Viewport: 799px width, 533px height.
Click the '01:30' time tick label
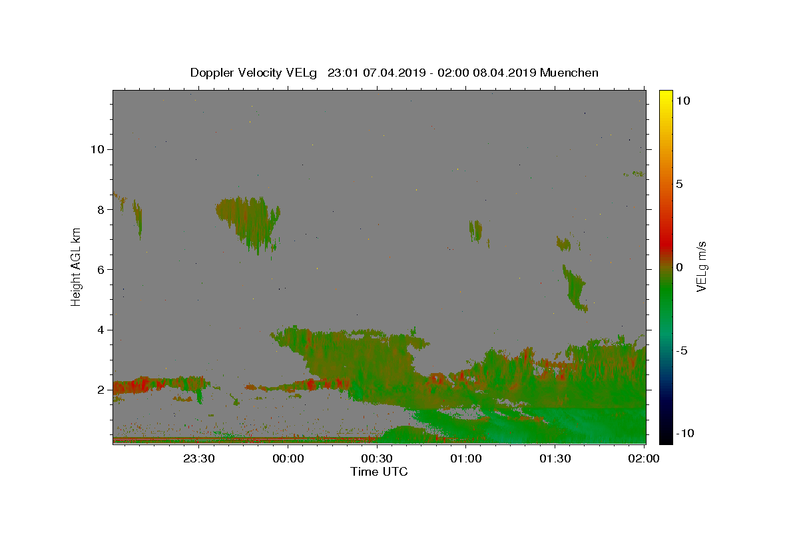pos(555,458)
